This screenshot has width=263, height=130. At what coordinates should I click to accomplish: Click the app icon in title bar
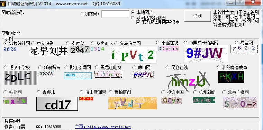3,3
